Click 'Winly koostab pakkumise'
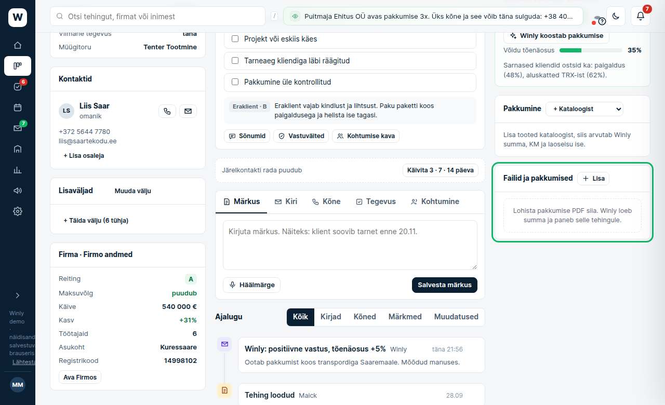 pos(556,36)
